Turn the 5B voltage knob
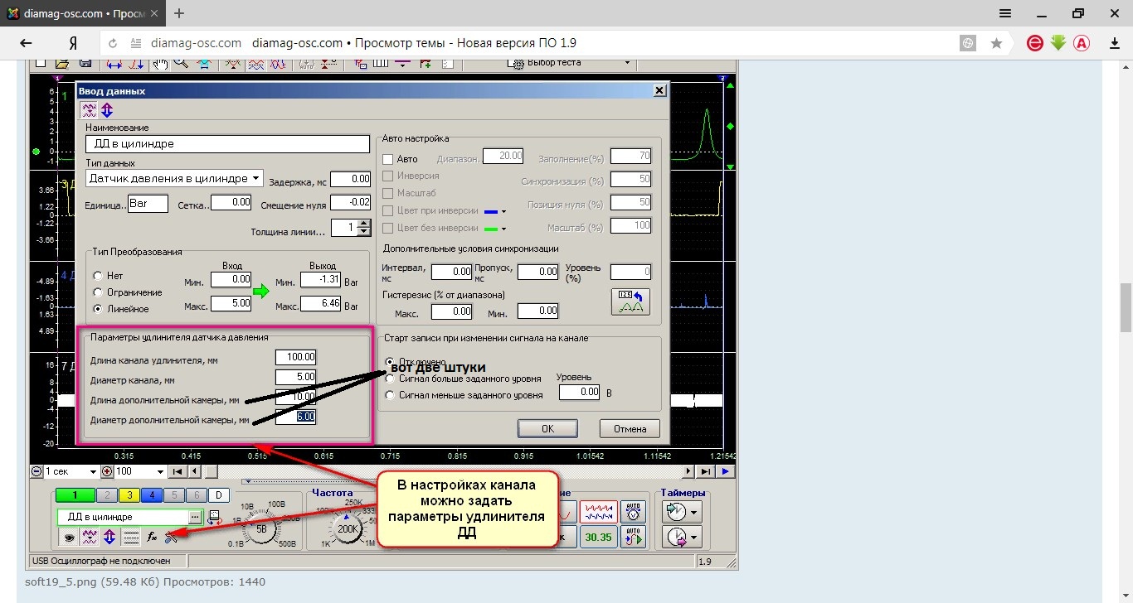 (x=260, y=528)
